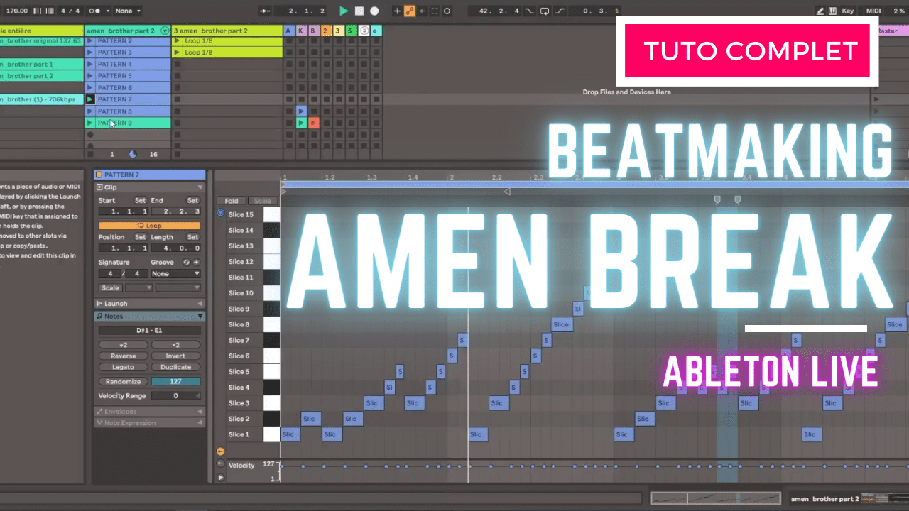Click the 4 / 4 time signature field
Image resolution: width=909 pixels, height=511 pixels.
coord(70,11)
